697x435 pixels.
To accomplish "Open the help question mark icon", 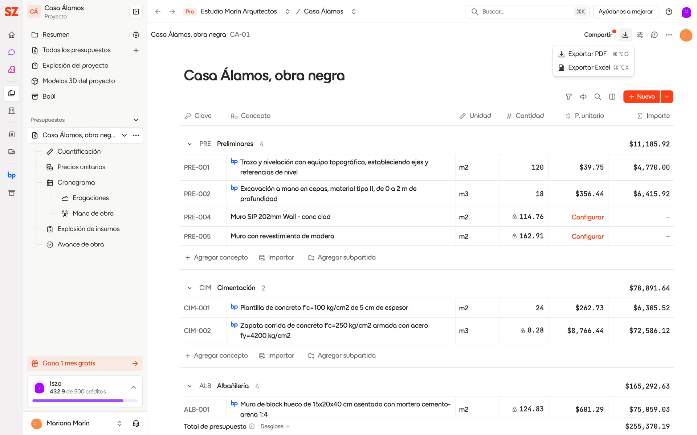I will [x=669, y=12].
